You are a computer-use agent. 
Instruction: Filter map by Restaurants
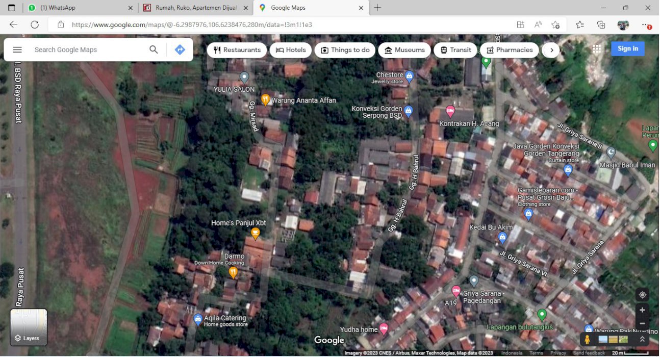point(237,50)
